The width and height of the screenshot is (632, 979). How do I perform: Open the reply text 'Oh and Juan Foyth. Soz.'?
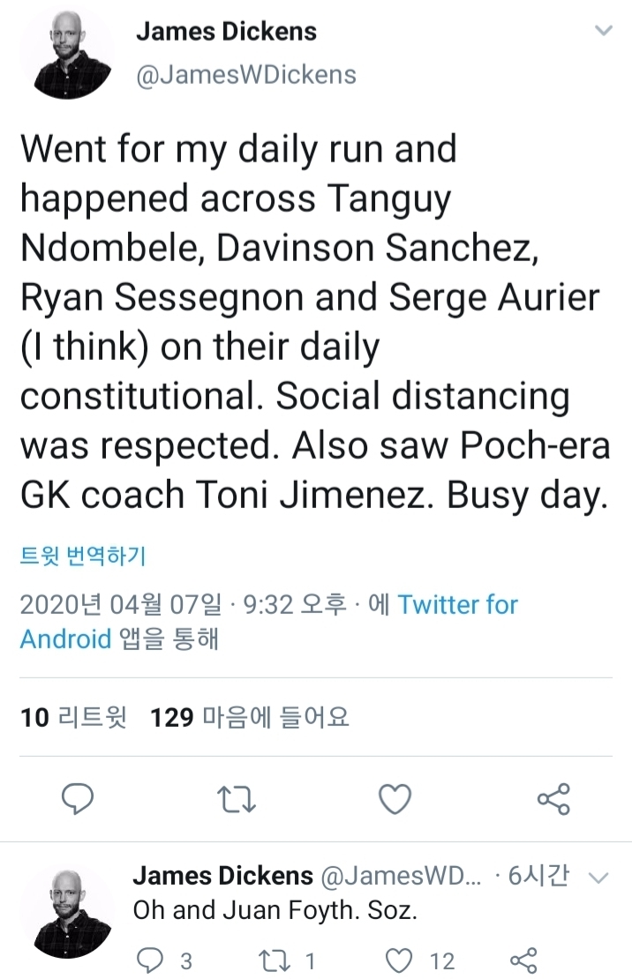coord(274,911)
